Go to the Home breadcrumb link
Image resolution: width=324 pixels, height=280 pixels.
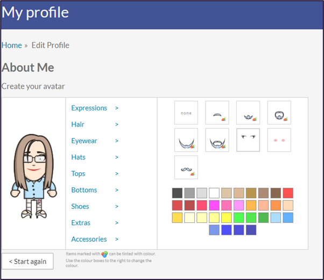(12, 45)
